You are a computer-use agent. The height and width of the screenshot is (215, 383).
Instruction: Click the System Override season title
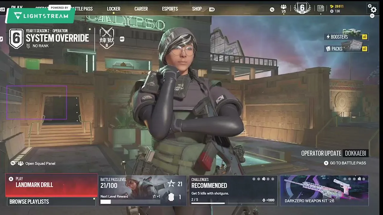pos(57,38)
